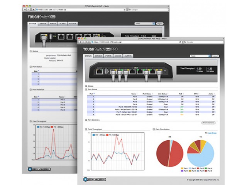Image resolution: width=247 pixels, height=185 pixels.
Task: Switch to the PORTS tab in the PRO window
Action: point(108,56)
